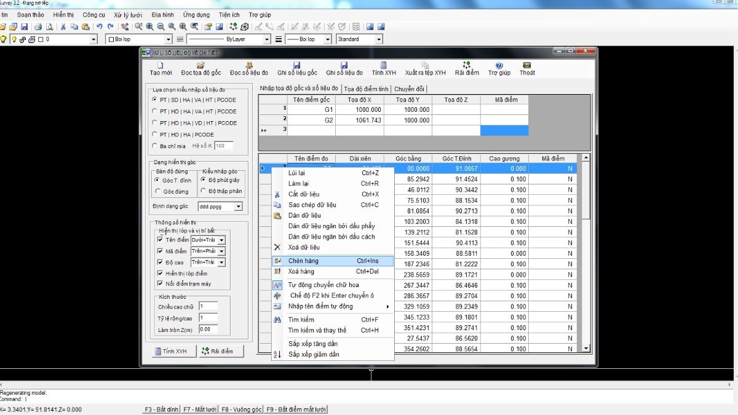The height and width of the screenshot is (415, 738).
Task: Click the layer lightbulb icon at far left
Action: coord(3,39)
